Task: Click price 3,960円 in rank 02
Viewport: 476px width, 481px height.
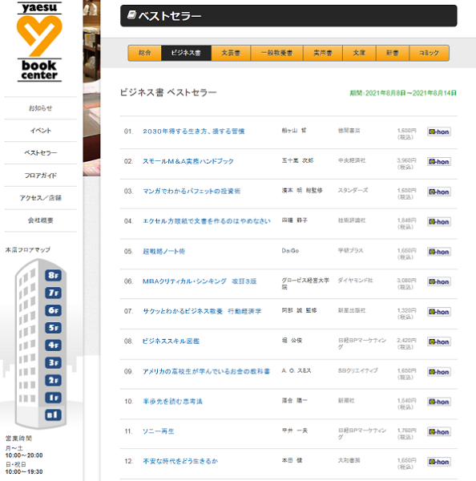Action: (406, 160)
